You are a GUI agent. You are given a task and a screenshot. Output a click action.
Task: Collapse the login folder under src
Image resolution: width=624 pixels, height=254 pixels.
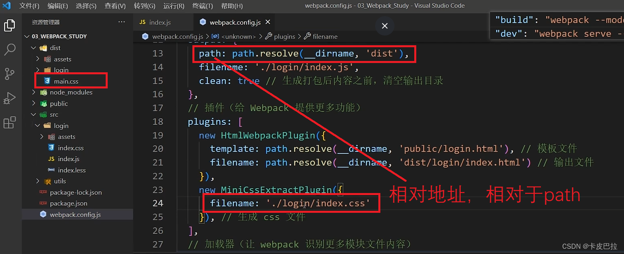tap(38, 126)
